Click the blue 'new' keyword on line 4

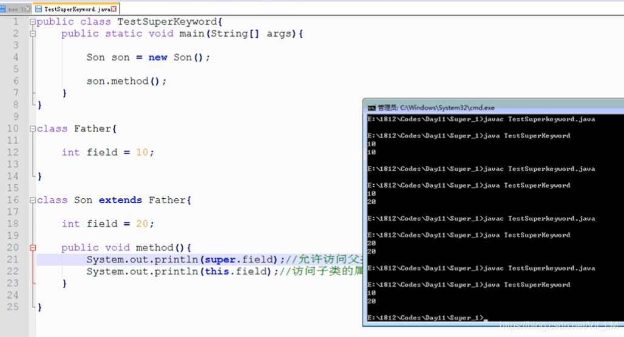click(x=158, y=58)
